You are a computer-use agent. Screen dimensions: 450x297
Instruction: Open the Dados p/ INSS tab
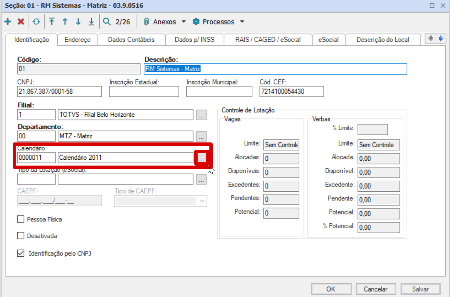coord(195,40)
